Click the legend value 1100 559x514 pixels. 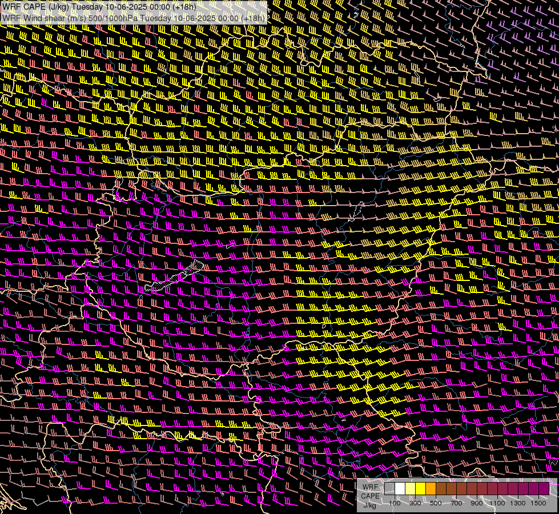[x=497, y=503]
